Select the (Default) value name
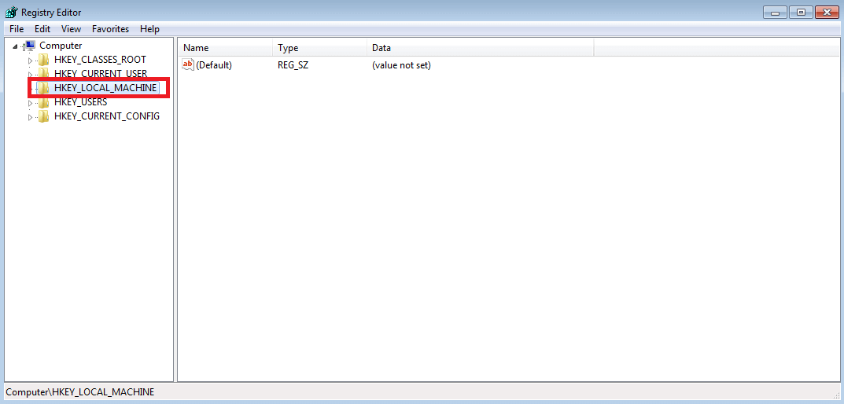 click(x=214, y=65)
